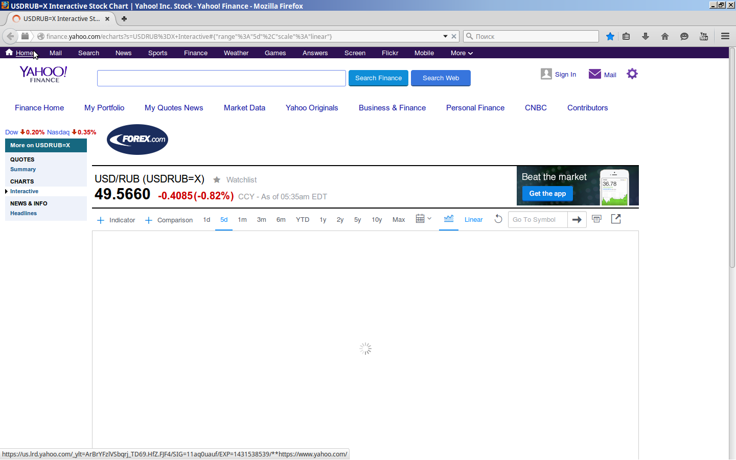The image size is (736, 460).
Task: Open Market Data navigation tab
Action: 244,108
